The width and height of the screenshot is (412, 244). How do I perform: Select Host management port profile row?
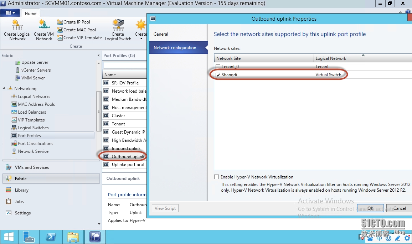124,108
